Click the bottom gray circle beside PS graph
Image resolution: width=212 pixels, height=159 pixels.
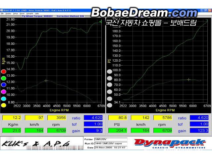pyautogui.click(x=110, y=105)
